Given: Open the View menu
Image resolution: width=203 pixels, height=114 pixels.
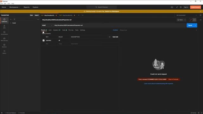Looking at the screenshot, I should [9, 3].
